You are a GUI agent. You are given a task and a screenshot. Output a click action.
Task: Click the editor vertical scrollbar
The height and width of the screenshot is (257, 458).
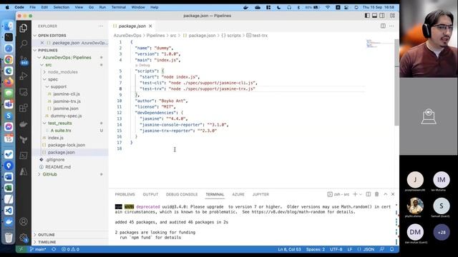point(396,83)
